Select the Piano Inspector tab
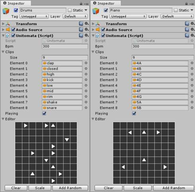The width and height of the screenshot is (195, 192). pyautogui.click(x=106, y=3)
